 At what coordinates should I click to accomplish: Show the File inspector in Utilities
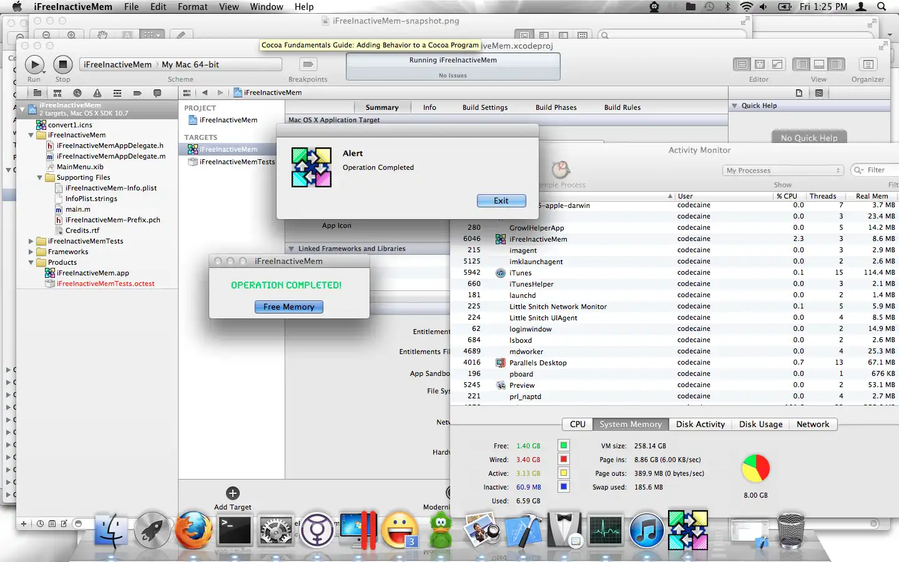(799, 93)
